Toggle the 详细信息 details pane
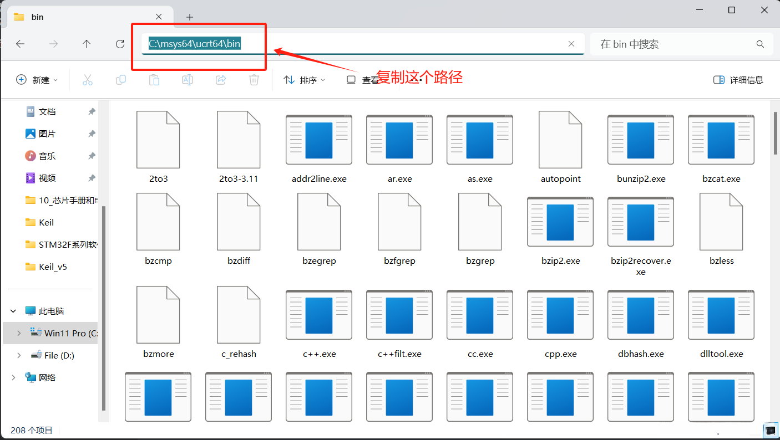 point(738,79)
